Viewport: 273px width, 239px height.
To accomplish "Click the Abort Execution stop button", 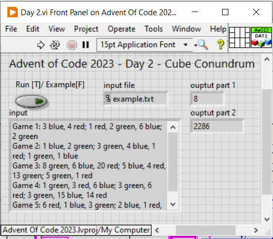I will pos(72,45).
